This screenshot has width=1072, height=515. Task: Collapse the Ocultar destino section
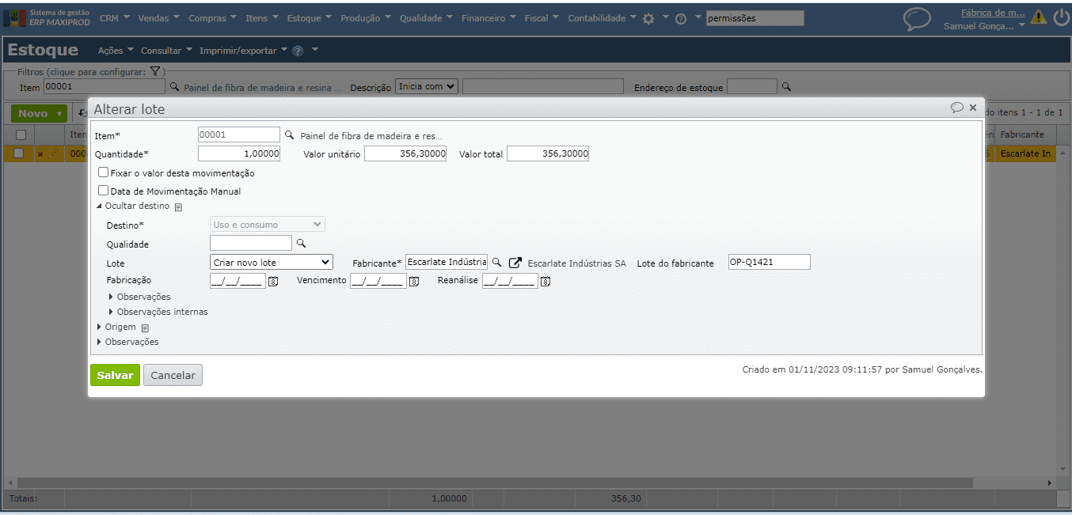coord(132,206)
